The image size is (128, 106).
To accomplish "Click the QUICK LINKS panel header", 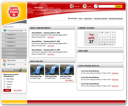I will pyautogui.click(x=100, y=51).
